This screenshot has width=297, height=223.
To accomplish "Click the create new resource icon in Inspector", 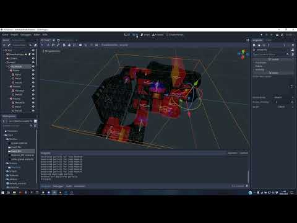I will 254,45.
